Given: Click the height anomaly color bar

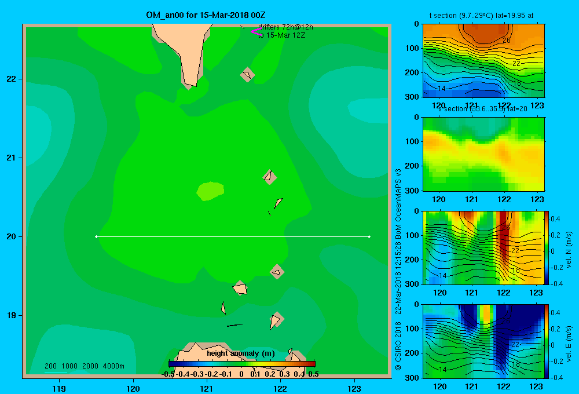Looking at the screenshot, I should [241, 364].
